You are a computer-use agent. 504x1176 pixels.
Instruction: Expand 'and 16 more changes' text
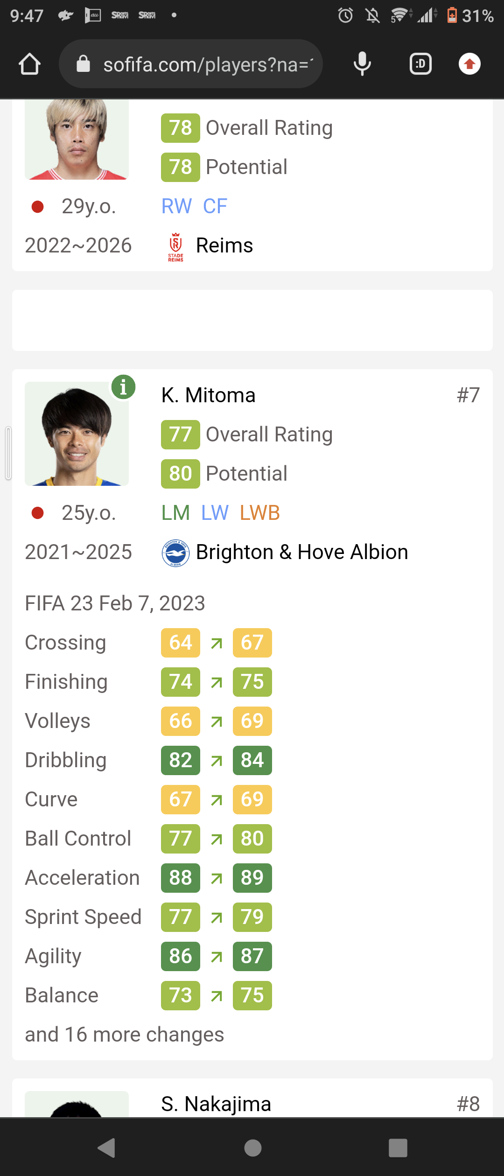point(124,1035)
